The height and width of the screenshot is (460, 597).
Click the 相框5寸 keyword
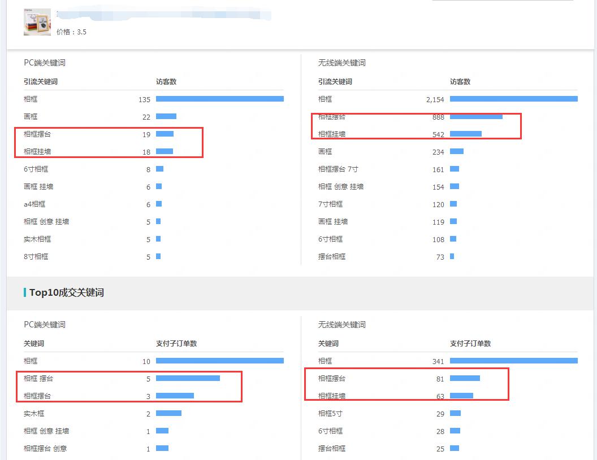coord(330,413)
